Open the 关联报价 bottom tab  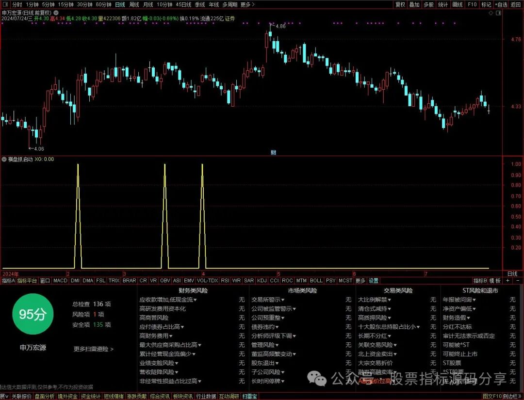21,396
